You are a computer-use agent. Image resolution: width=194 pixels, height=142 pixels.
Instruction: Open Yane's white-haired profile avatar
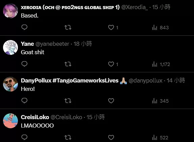coord(10,47)
